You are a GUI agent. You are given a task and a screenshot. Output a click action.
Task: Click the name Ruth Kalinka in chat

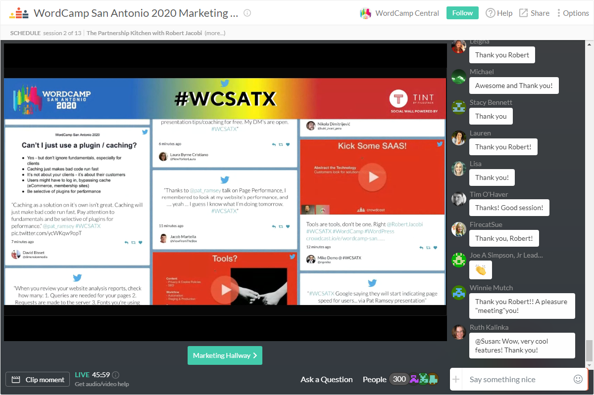pos(489,327)
